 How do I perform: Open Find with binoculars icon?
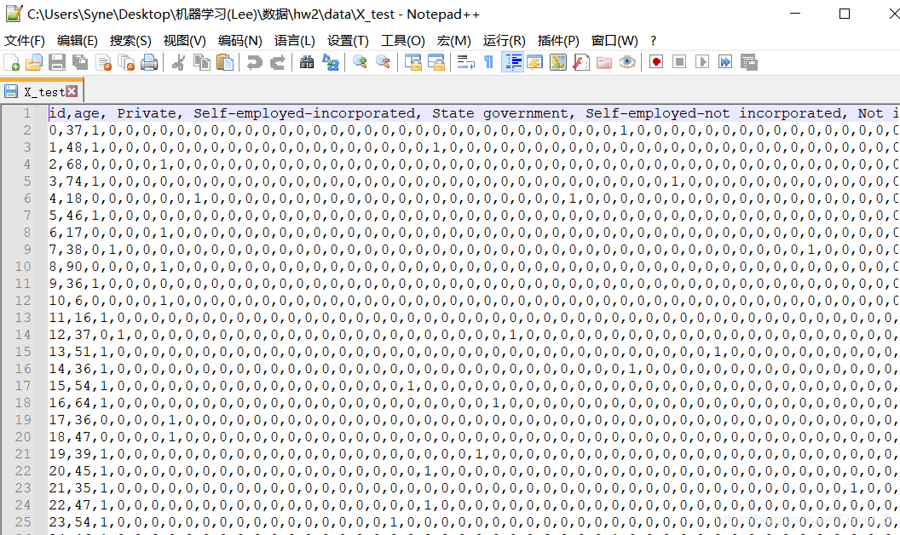tap(307, 62)
